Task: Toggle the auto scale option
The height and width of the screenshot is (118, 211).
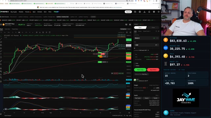Action: point(130,115)
